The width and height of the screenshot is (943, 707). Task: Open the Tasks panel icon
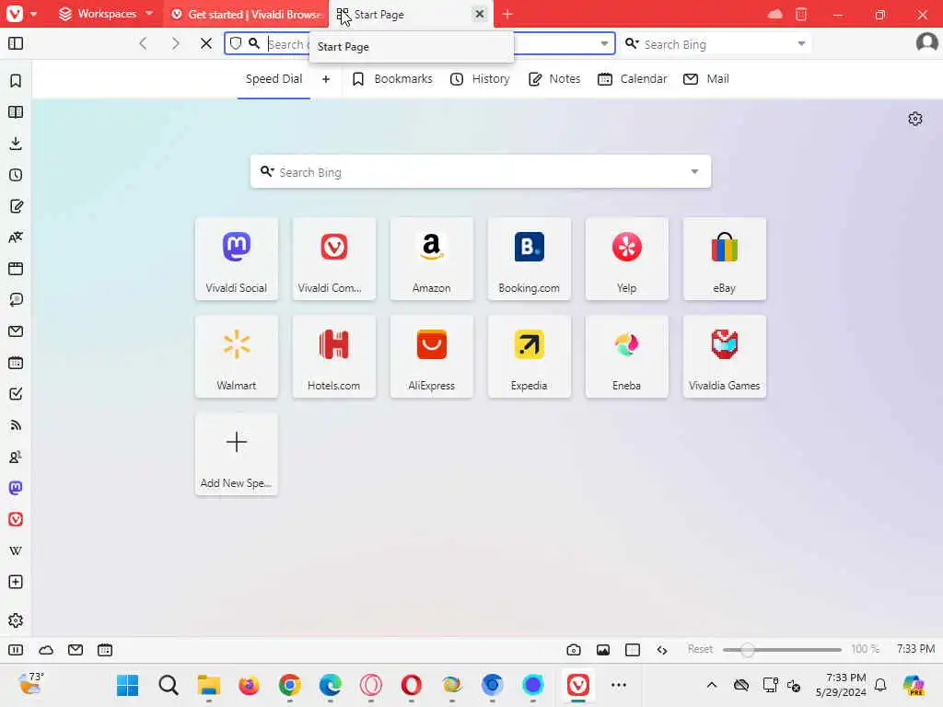tap(16, 394)
